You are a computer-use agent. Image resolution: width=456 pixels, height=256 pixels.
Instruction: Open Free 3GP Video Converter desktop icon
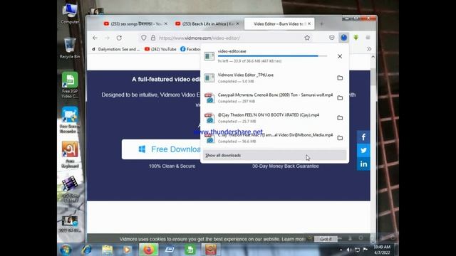tap(70, 85)
